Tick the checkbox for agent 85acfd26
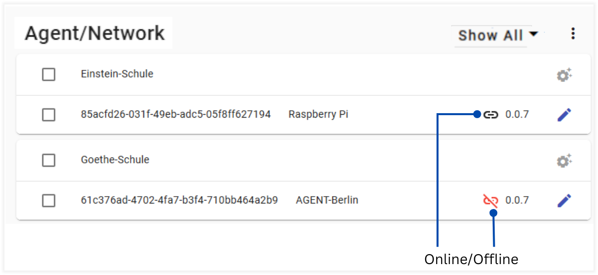598x275 pixels. click(49, 115)
